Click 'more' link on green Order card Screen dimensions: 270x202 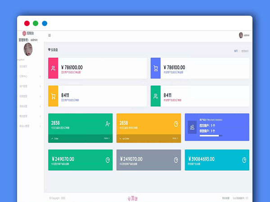click(107, 139)
